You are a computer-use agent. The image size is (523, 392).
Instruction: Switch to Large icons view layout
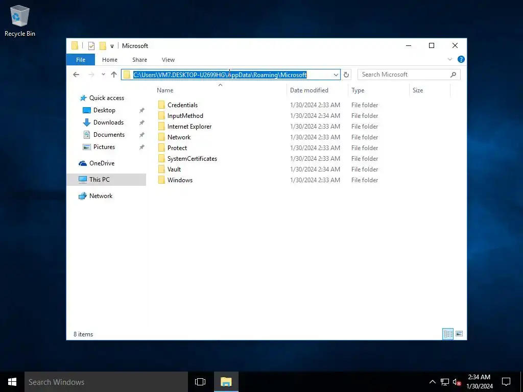(x=459, y=334)
